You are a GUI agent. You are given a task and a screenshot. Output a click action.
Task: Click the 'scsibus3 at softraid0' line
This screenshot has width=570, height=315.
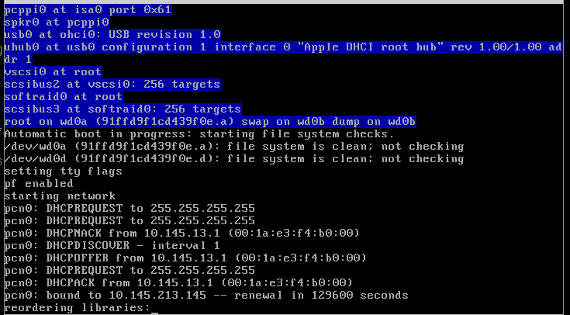[123, 109]
